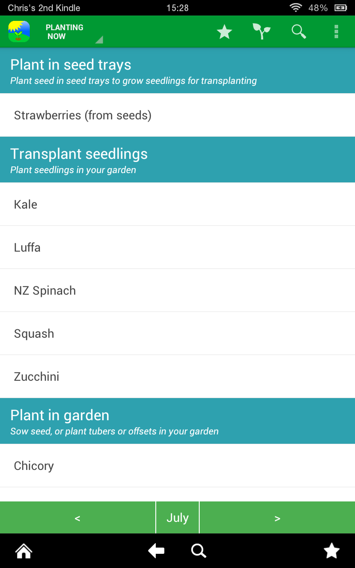Open search using the magnifier in the toolbar

pyautogui.click(x=298, y=32)
